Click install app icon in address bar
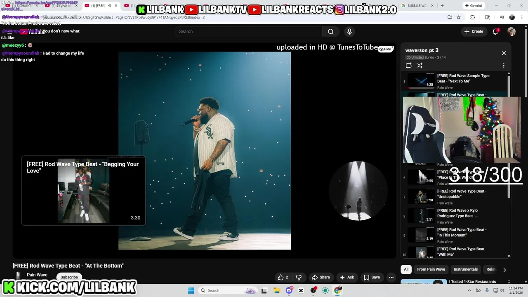528x297 pixels. 450,17
